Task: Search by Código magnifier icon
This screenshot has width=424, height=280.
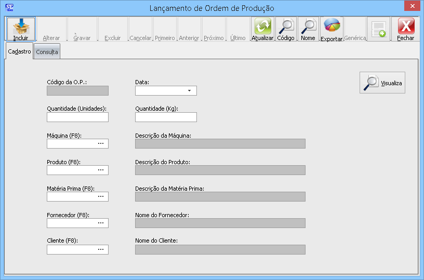Action: 285,26
